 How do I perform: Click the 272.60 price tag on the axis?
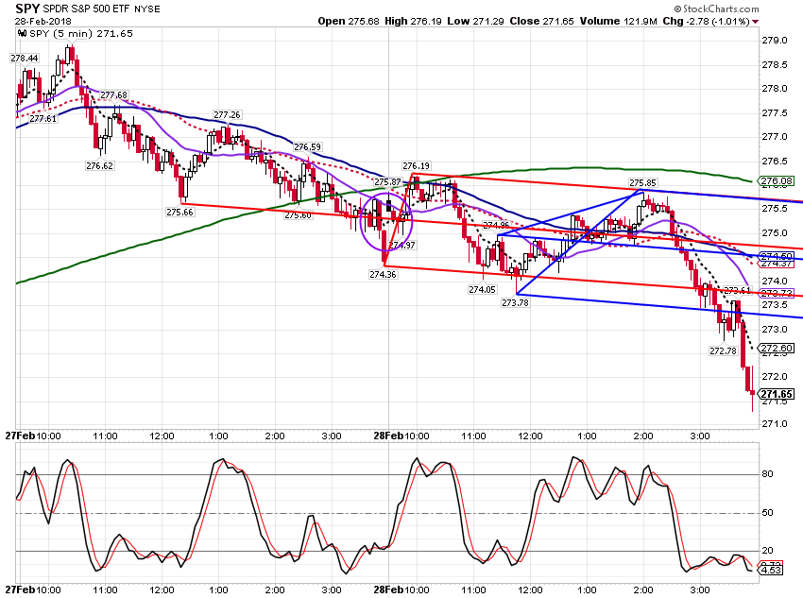click(x=776, y=349)
